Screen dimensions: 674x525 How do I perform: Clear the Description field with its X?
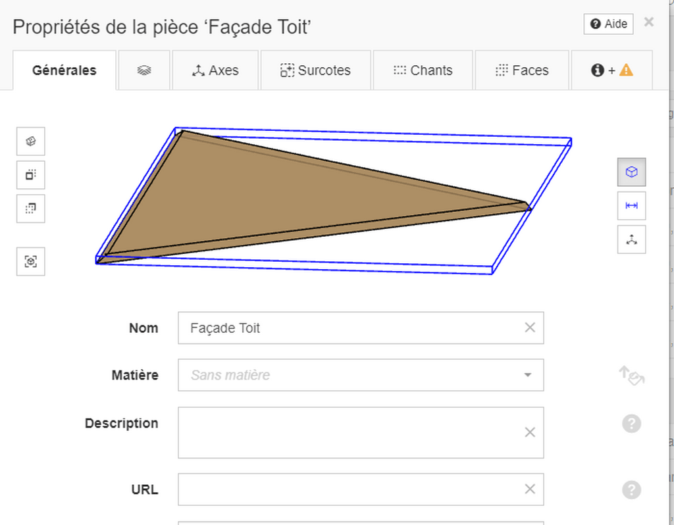pos(530,432)
